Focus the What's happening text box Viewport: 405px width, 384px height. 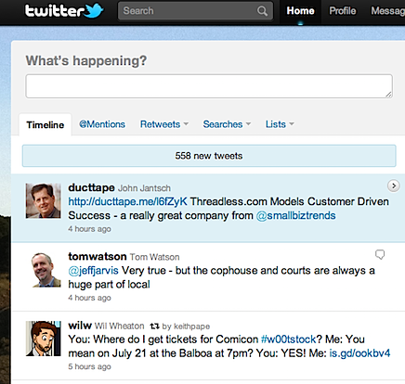[x=209, y=86]
